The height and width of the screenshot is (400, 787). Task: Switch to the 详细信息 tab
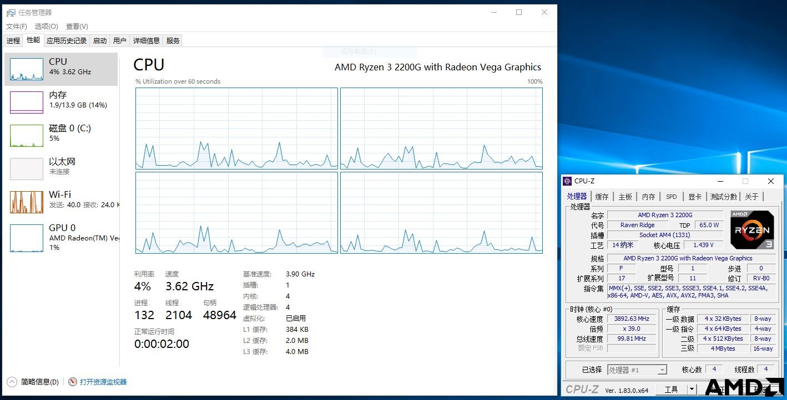(x=147, y=40)
